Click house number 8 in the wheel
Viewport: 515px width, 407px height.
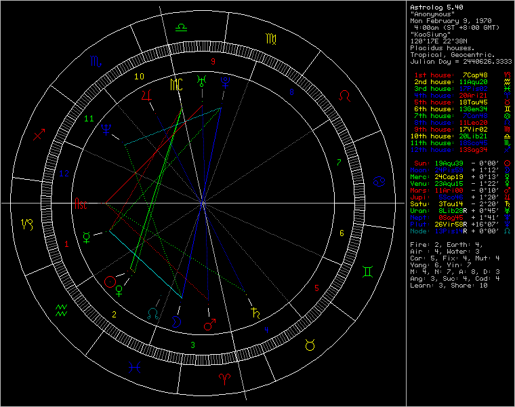(x=291, y=92)
